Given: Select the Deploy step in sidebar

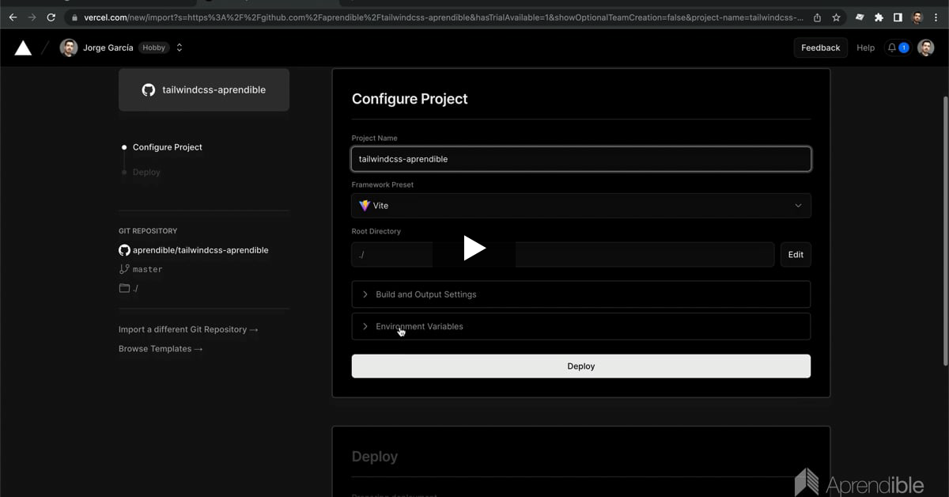Looking at the screenshot, I should pyautogui.click(x=146, y=173).
